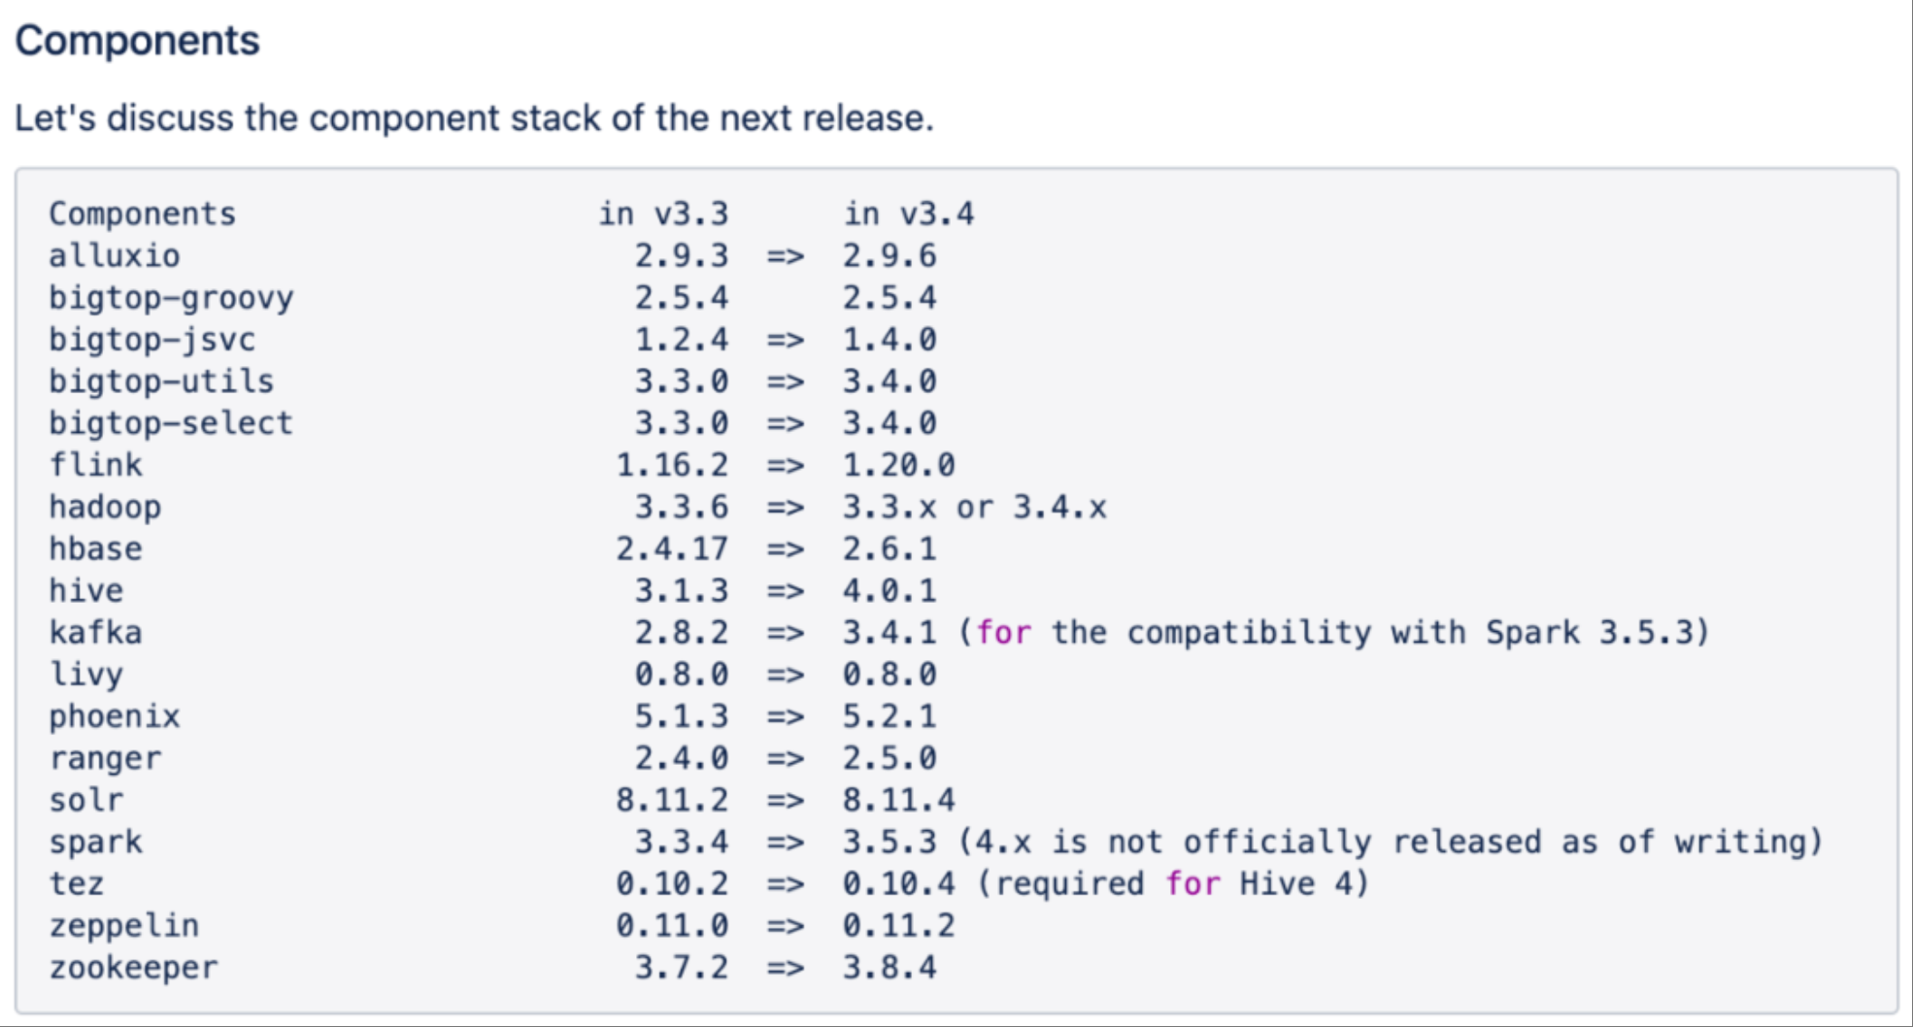This screenshot has width=1913, height=1027.
Task: Click ranger's old version 2.4.0
Action: click(681, 758)
